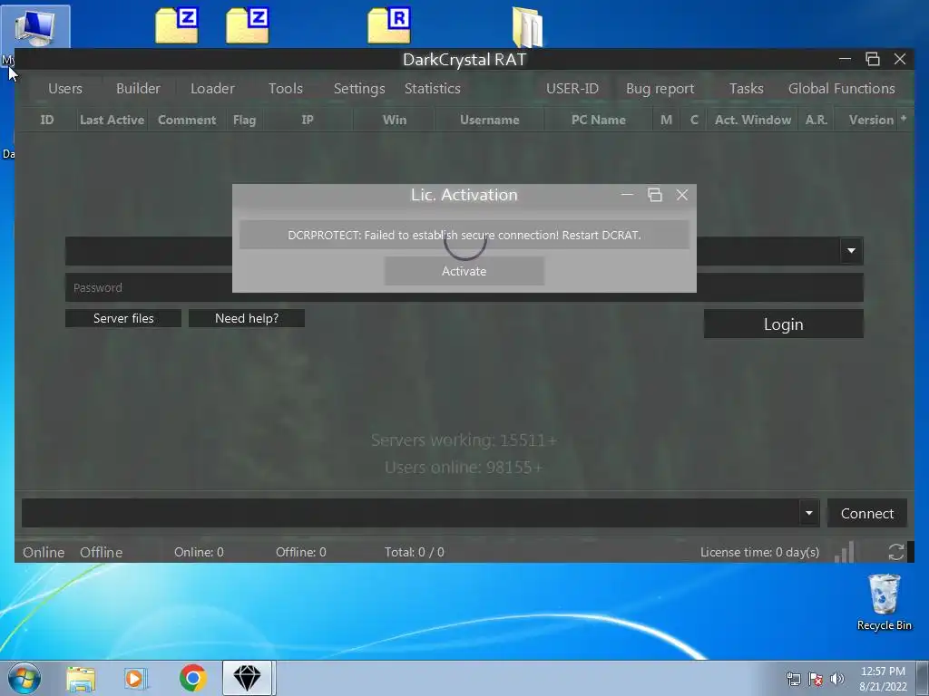Maximize the Lic. Activation dialog

[655, 195]
